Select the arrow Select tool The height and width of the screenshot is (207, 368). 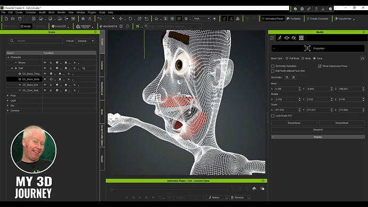click(x=114, y=19)
